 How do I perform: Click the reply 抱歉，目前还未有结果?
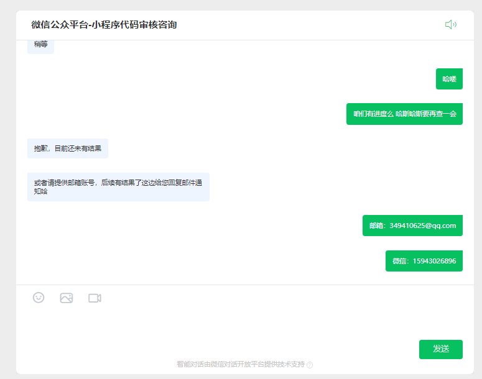tap(68, 148)
